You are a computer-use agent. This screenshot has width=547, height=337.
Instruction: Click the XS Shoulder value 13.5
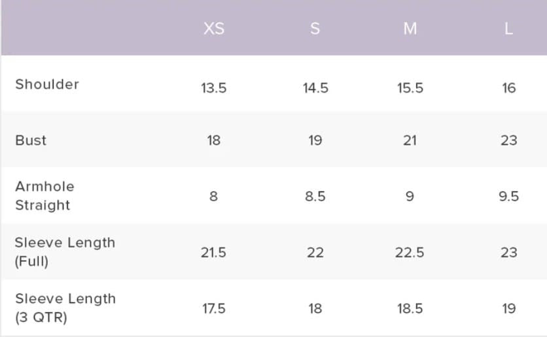[213, 88]
